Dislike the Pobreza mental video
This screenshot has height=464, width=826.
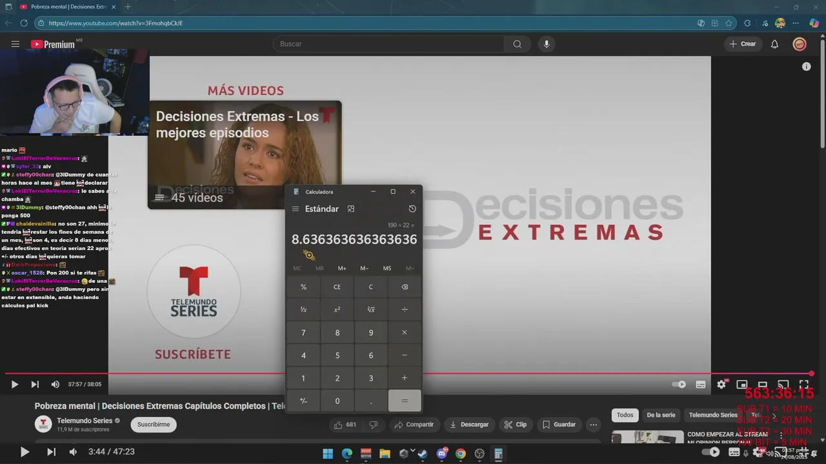(373, 425)
